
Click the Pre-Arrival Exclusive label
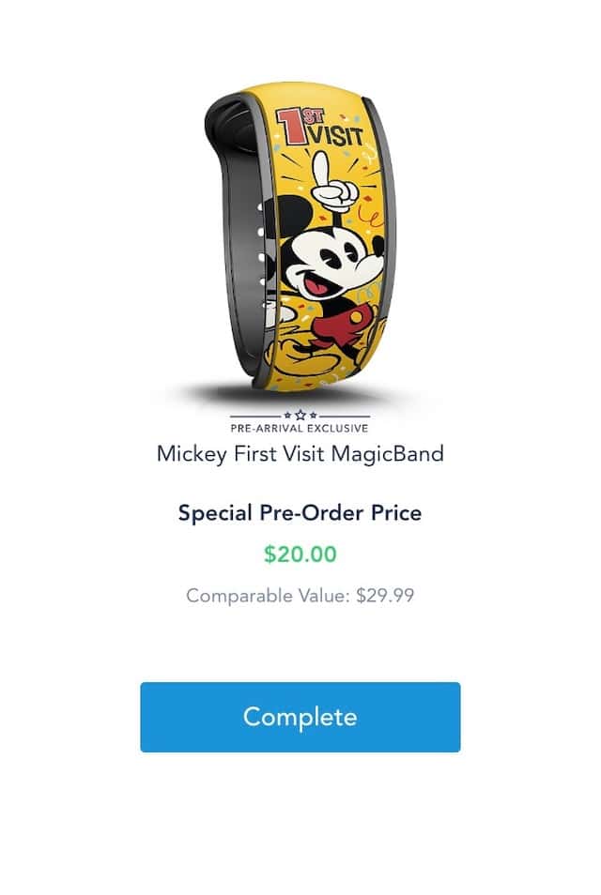point(300,428)
